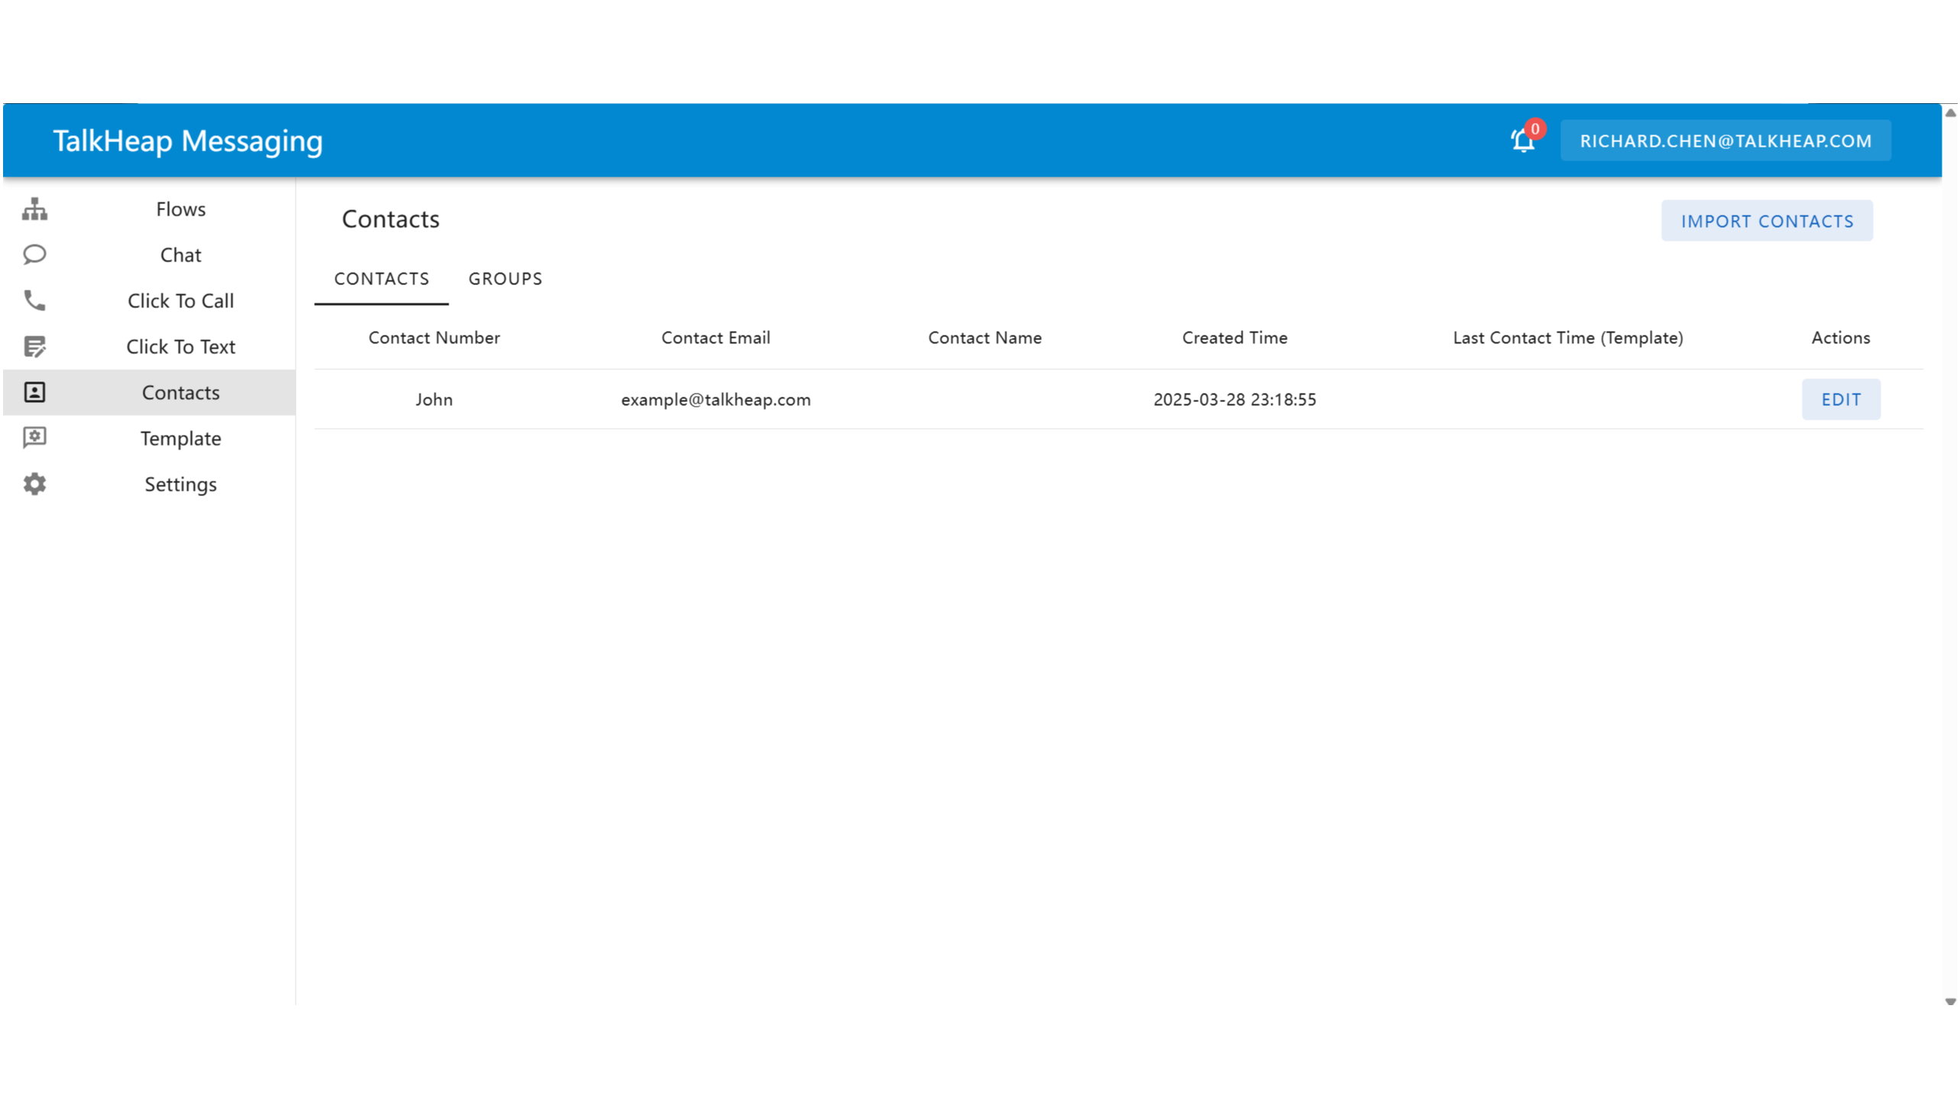Image resolution: width=1960 pixels, height=1103 pixels.
Task: Click the Flows hierarchy icon
Action: click(x=34, y=209)
